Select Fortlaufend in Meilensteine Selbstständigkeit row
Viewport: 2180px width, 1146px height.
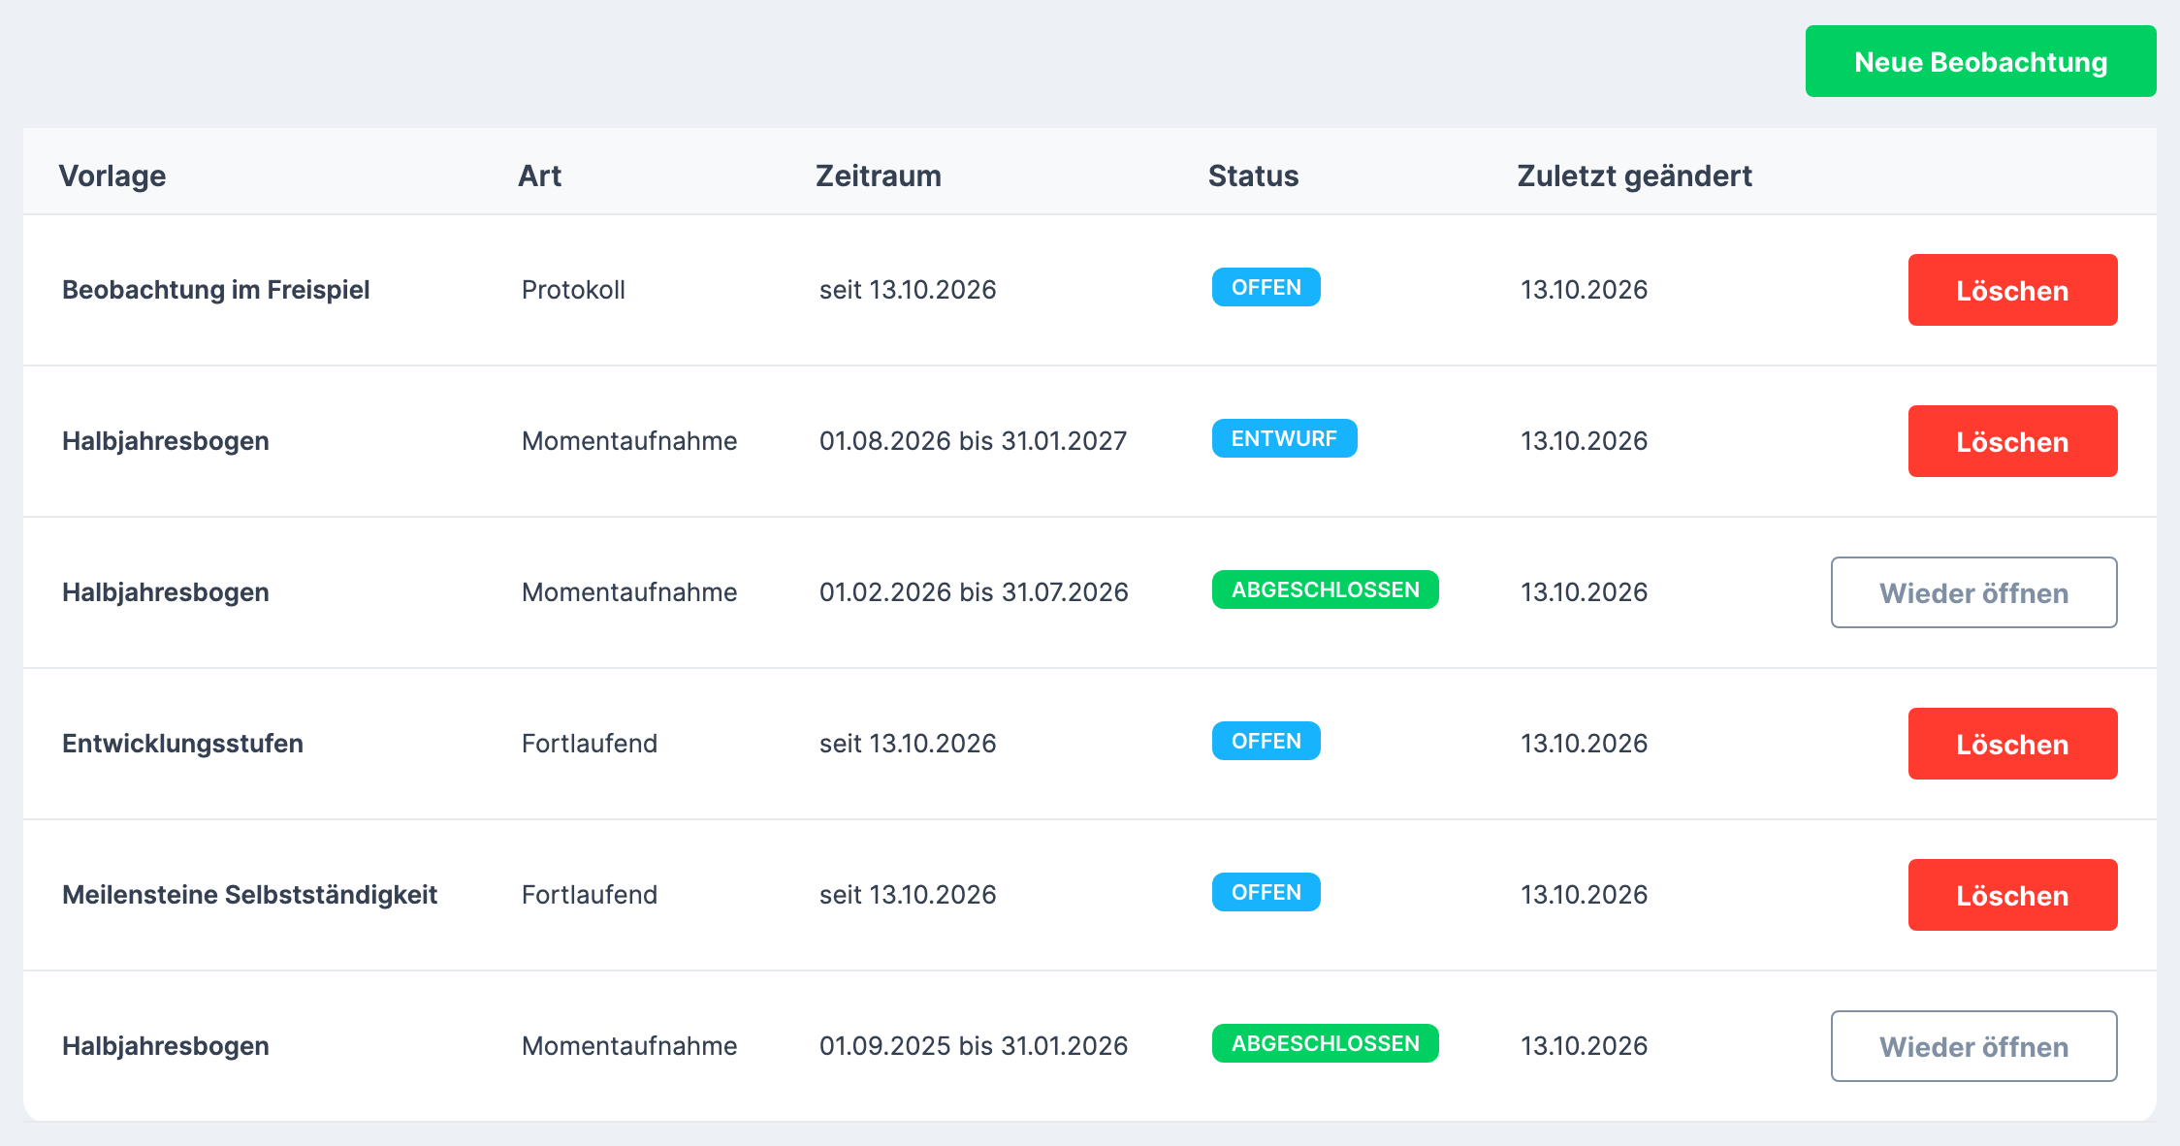click(x=590, y=895)
